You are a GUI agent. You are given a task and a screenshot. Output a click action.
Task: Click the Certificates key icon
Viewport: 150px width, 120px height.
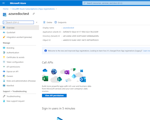point(4,57)
